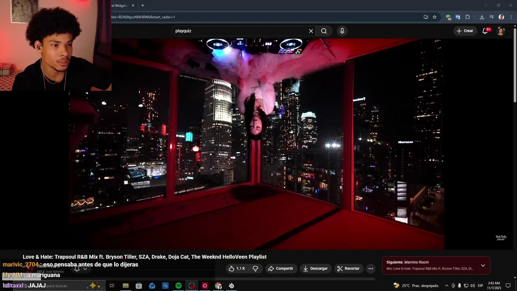The image size is (517, 291).
Task: Open File Explorer from the taskbar
Action: pyautogui.click(x=126, y=286)
